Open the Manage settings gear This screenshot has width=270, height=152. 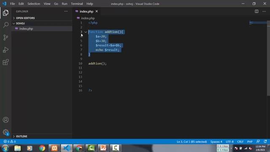click(x=5, y=132)
